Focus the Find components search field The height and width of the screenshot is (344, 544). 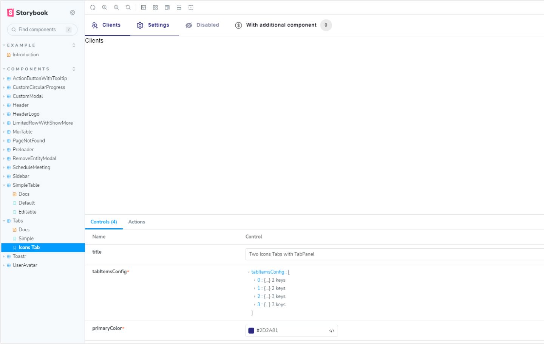pyautogui.click(x=42, y=29)
